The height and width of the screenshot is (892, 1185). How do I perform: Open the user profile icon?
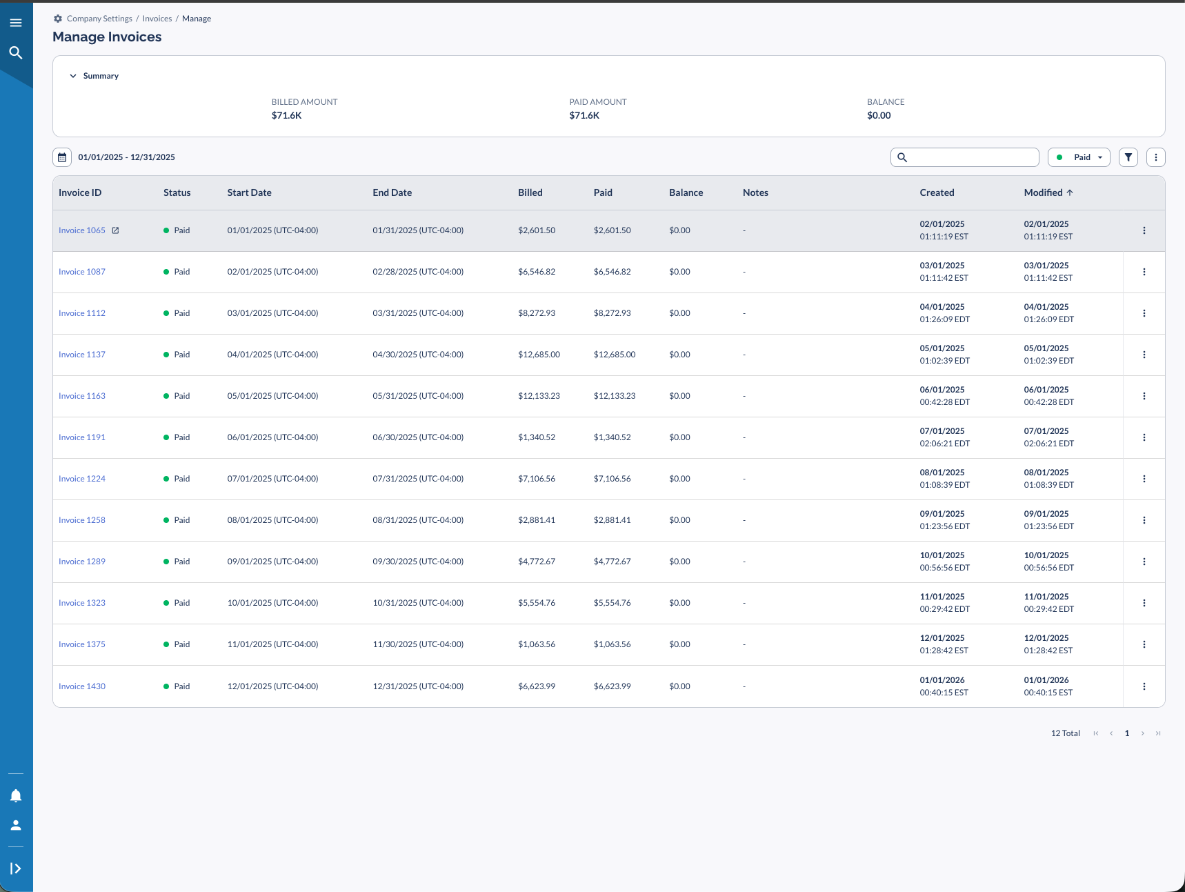(x=16, y=825)
